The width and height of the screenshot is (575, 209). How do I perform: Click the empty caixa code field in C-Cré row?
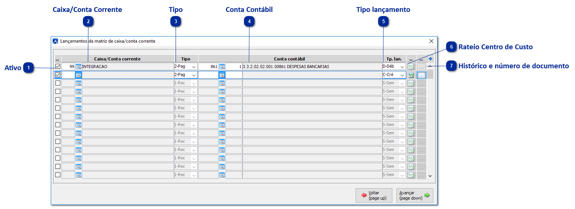pos(68,75)
